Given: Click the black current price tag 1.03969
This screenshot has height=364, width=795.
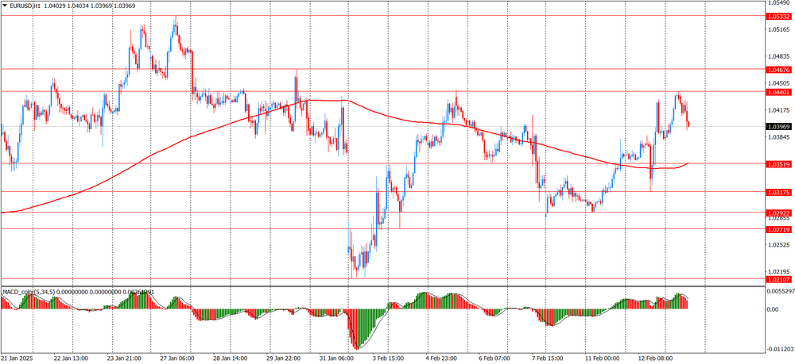Looking at the screenshot, I should tap(778, 127).
